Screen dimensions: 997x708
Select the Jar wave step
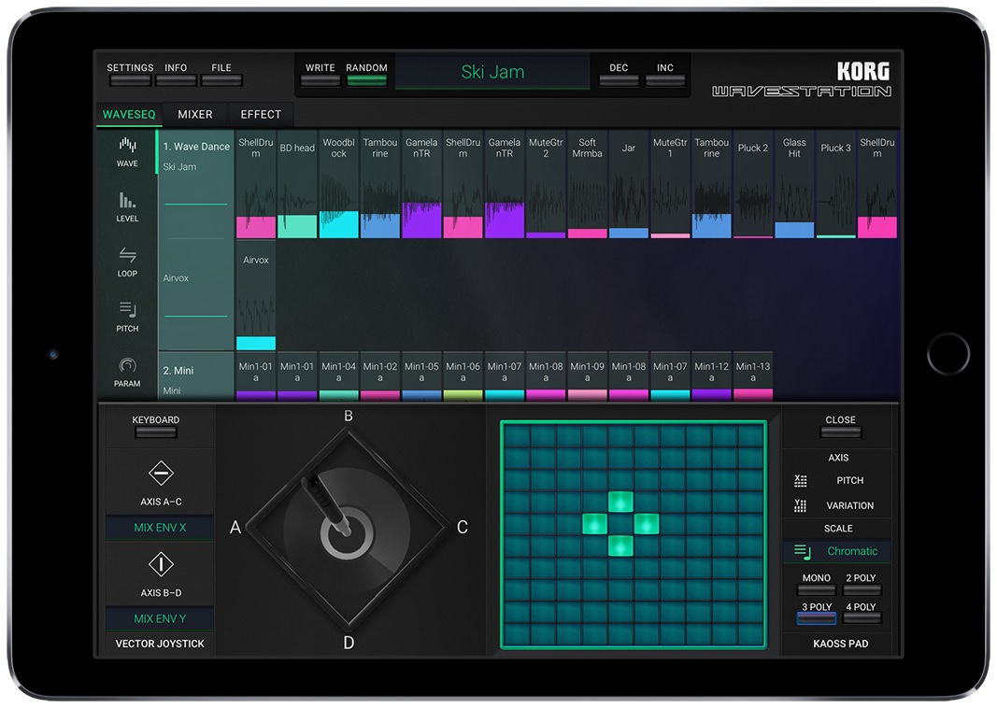click(628, 184)
